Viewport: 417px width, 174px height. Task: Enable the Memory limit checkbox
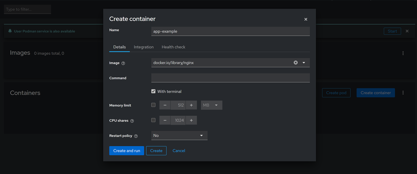pyautogui.click(x=153, y=105)
